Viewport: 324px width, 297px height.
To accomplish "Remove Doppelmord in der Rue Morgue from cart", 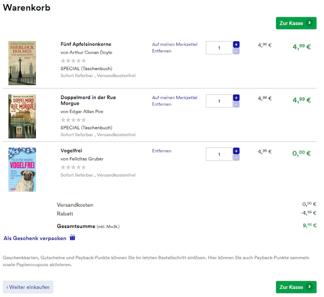I will point(162,104).
